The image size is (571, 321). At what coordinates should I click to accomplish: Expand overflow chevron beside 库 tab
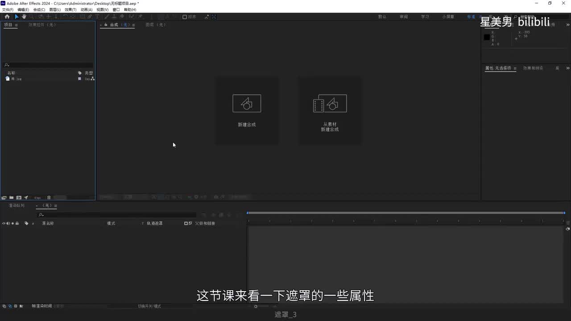(x=568, y=68)
